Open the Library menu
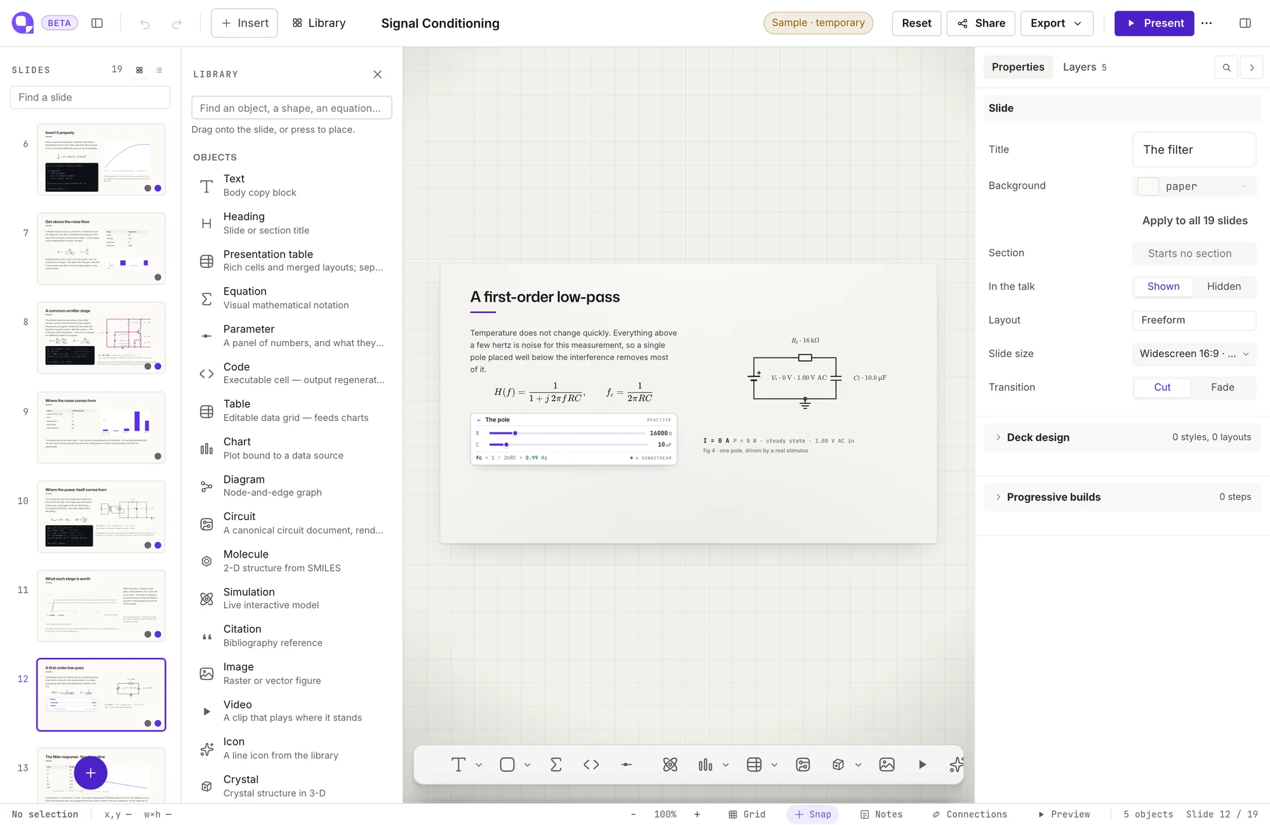The height and width of the screenshot is (825, 1270). tap(319, 23)
